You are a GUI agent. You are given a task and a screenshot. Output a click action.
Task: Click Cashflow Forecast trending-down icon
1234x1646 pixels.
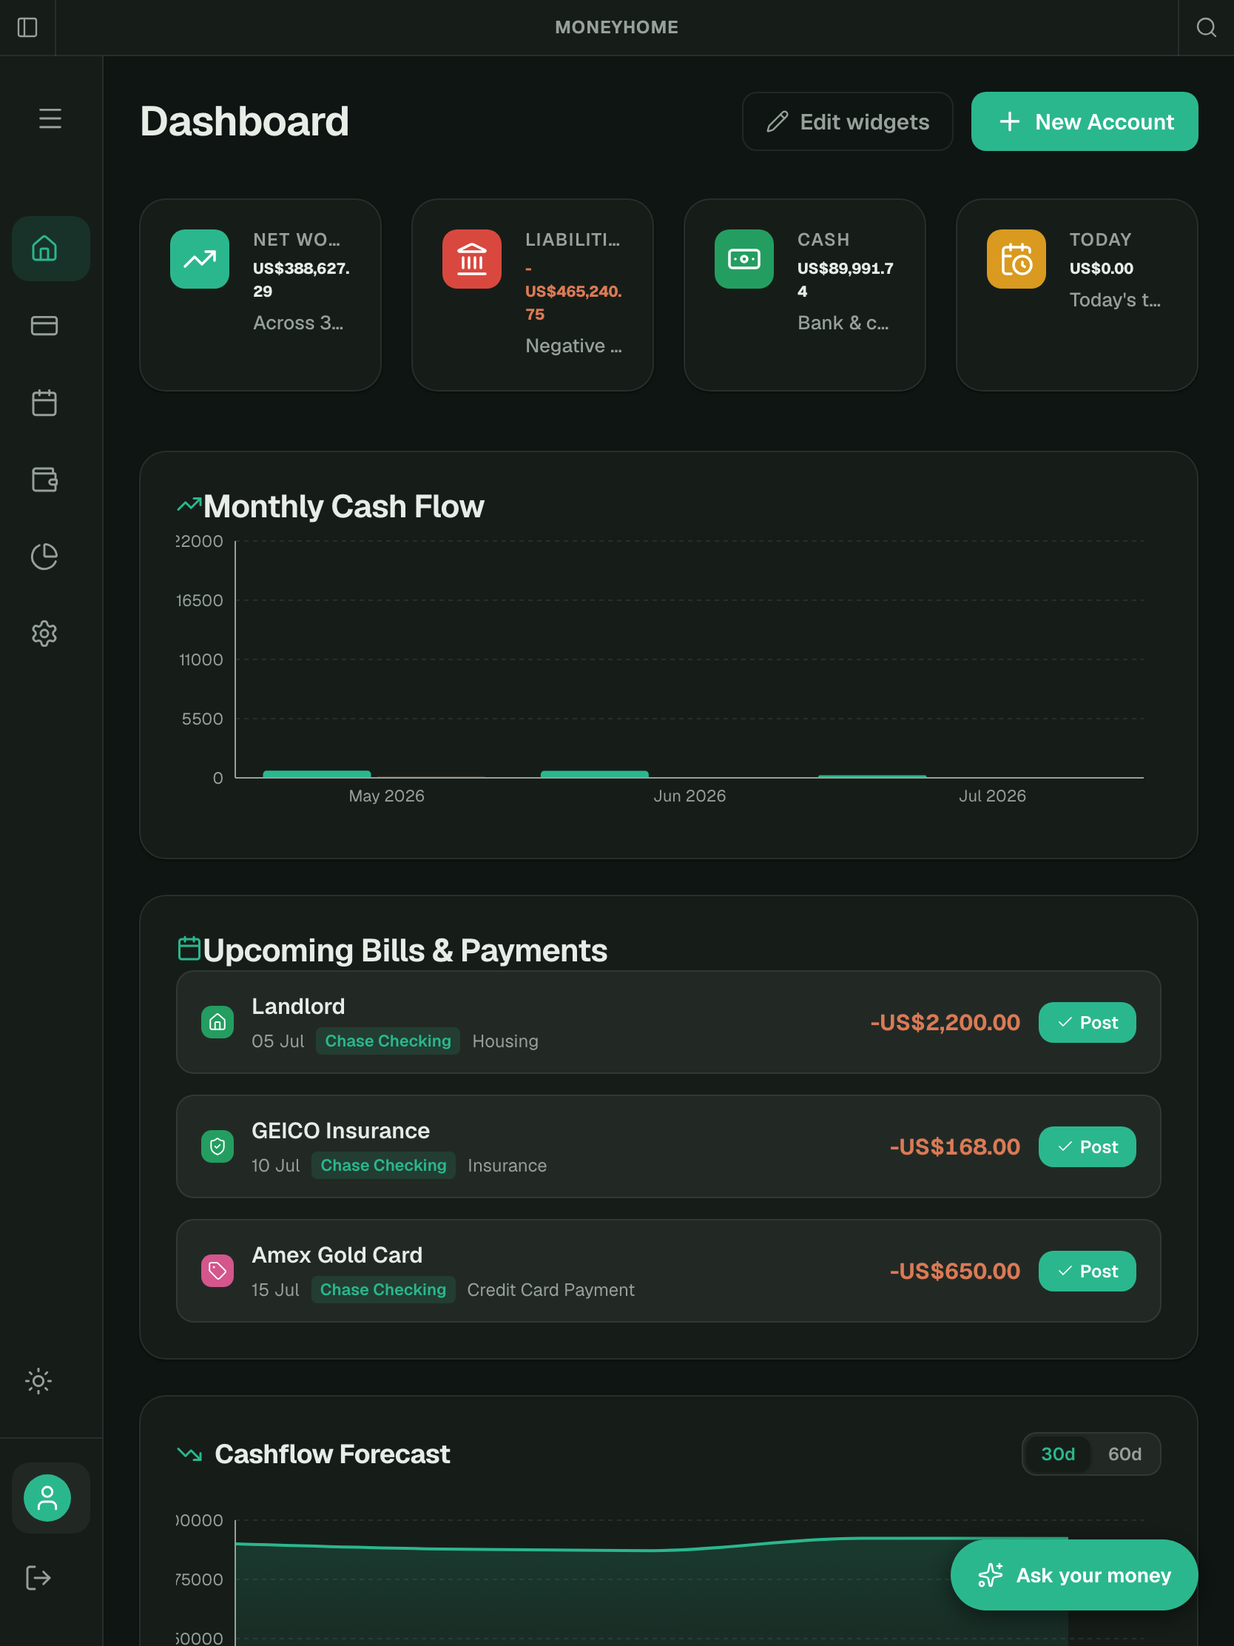point(189,1454)
